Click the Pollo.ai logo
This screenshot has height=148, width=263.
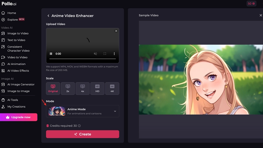click(9, 4)
